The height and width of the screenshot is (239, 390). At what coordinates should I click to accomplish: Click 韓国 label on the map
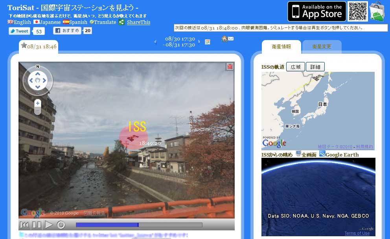pyautogui.click(x=295, y=111)
